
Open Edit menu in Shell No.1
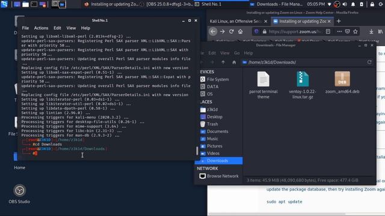point(57,28)
